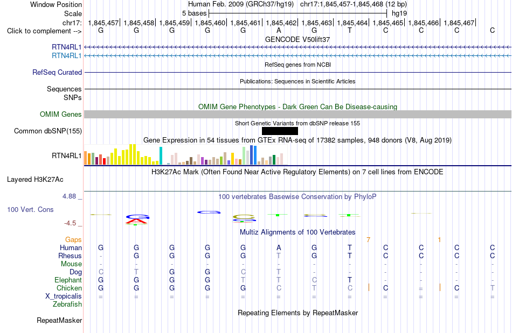This screenshot has width=512, height=333.
Task: Click the black Common dbSNP variant block
Action: 280,131
